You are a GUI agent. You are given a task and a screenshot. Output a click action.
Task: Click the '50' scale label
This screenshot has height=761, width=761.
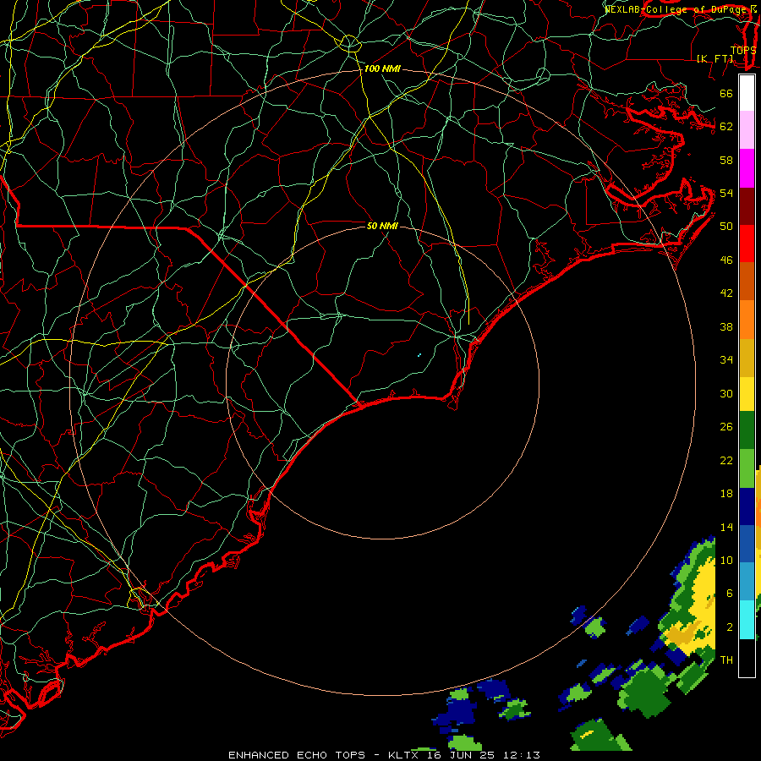coord(726,226)
